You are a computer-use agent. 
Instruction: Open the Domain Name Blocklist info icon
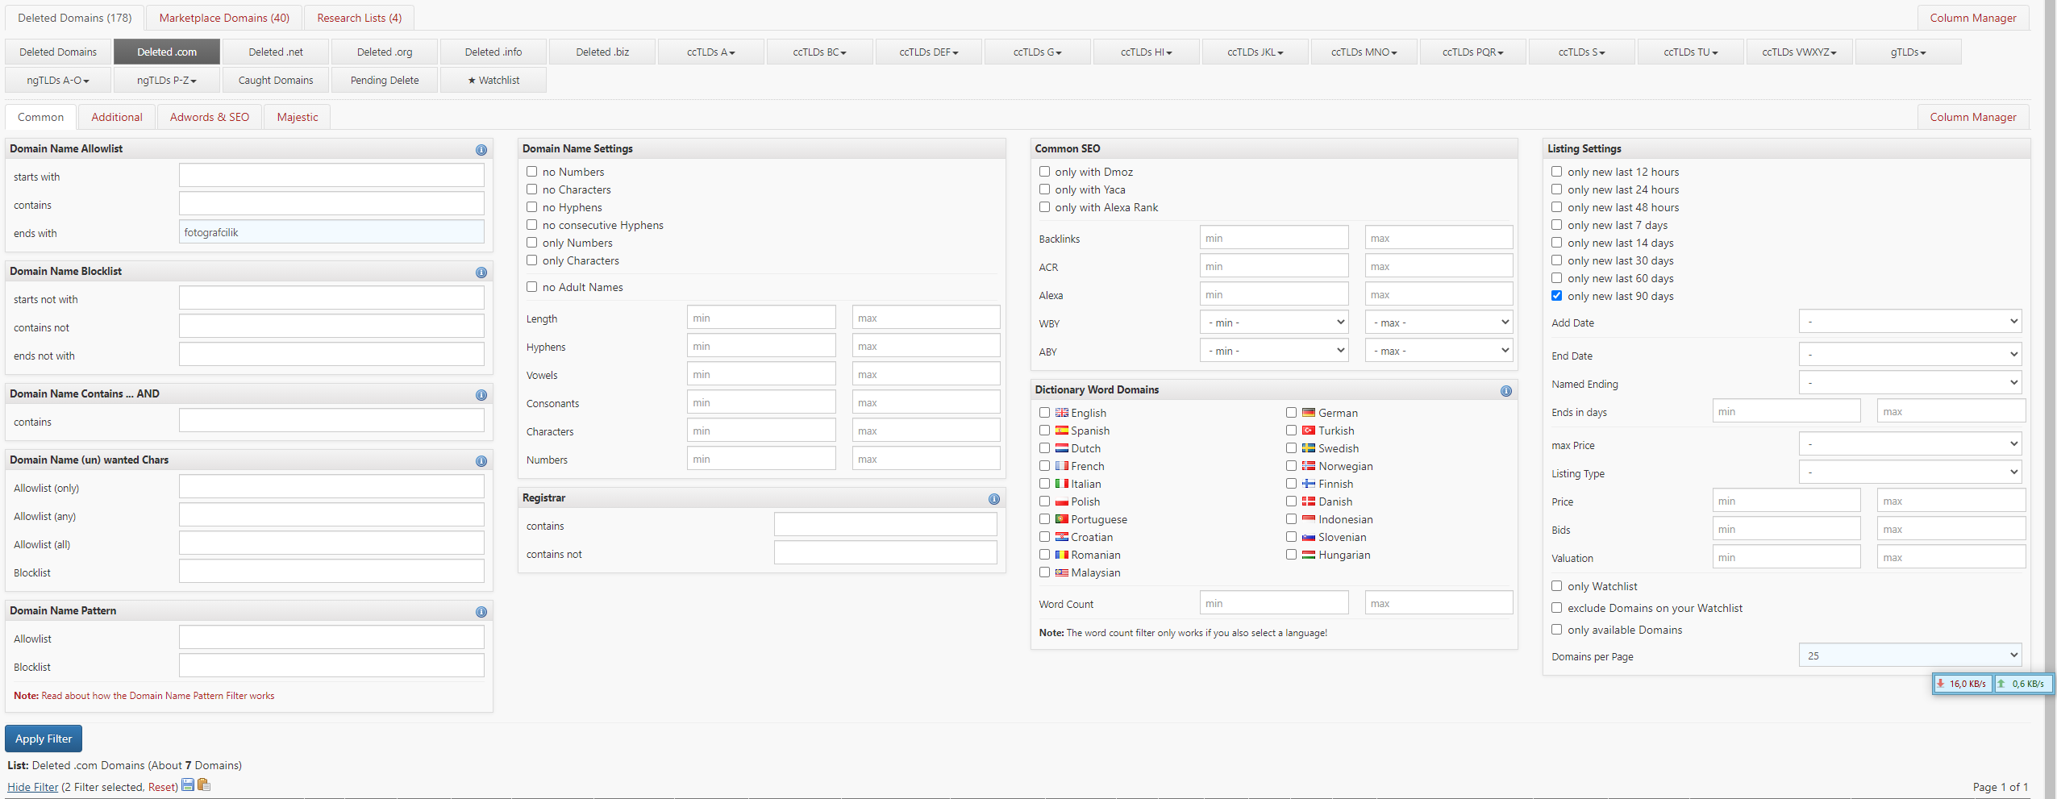tap(481, 273)
